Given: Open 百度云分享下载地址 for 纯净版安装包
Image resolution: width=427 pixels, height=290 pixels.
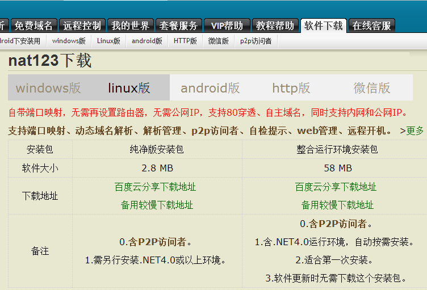Looking at the screenshot, I should point(155,187).
